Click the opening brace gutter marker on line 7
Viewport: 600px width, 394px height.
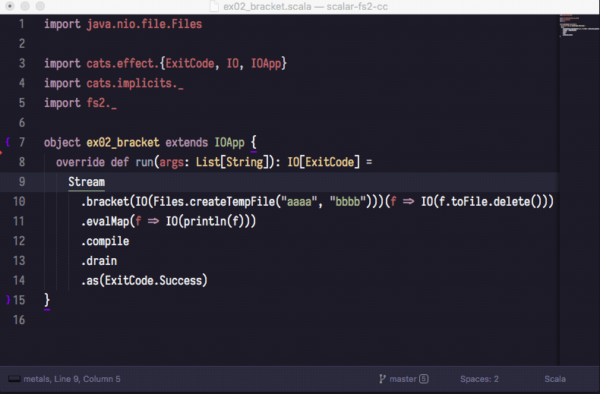point(8,142)
